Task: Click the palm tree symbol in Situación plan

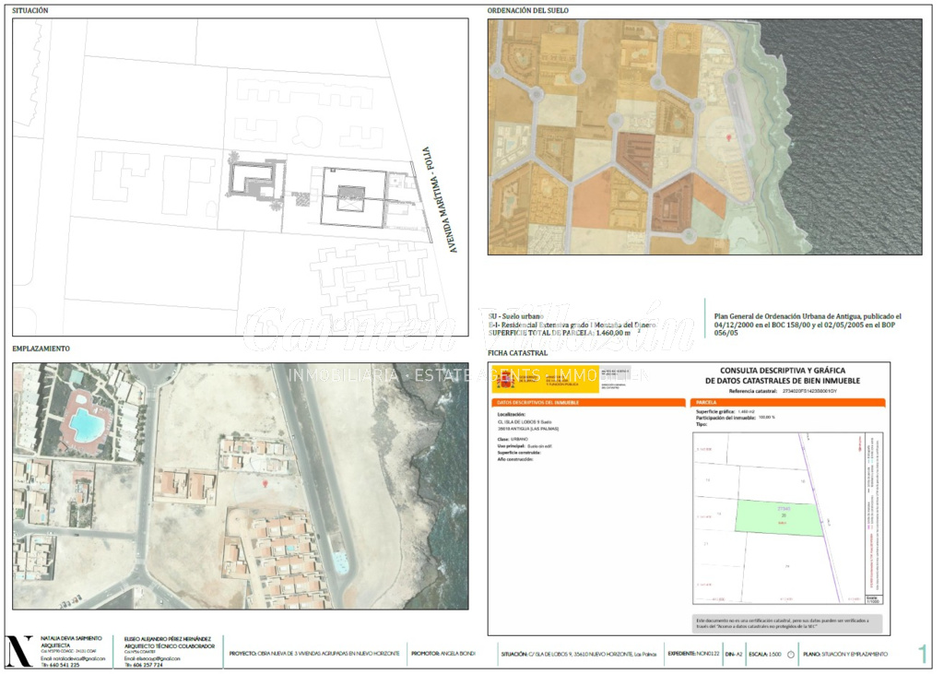Action: [232, 160]
